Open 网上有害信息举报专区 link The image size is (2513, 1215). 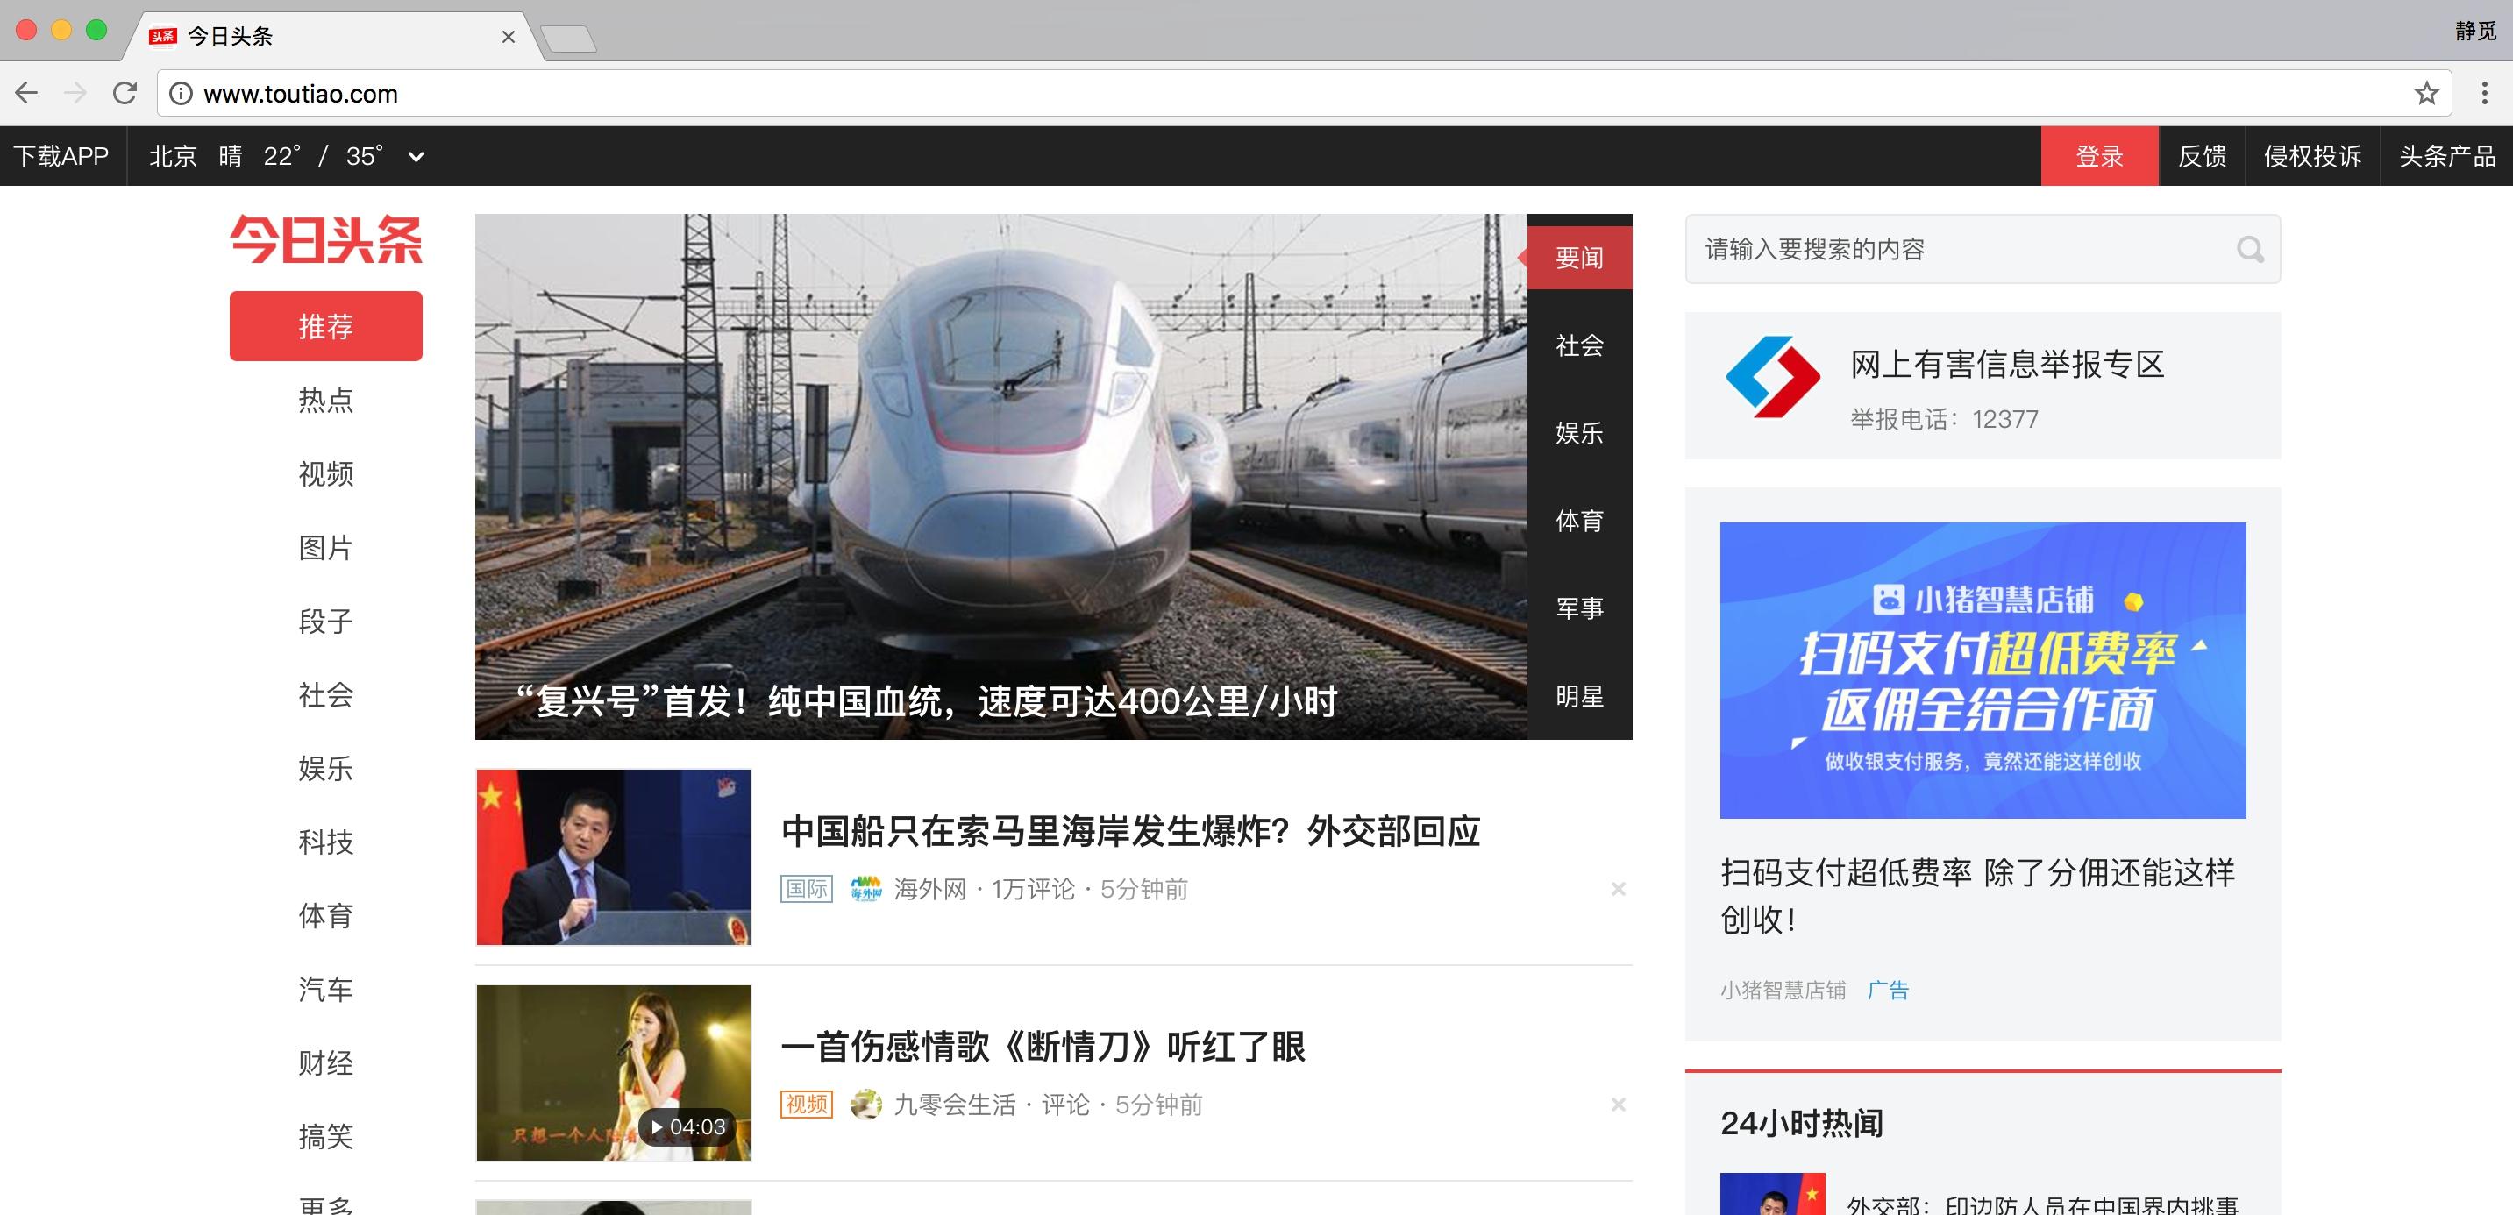pos(2008,364)
